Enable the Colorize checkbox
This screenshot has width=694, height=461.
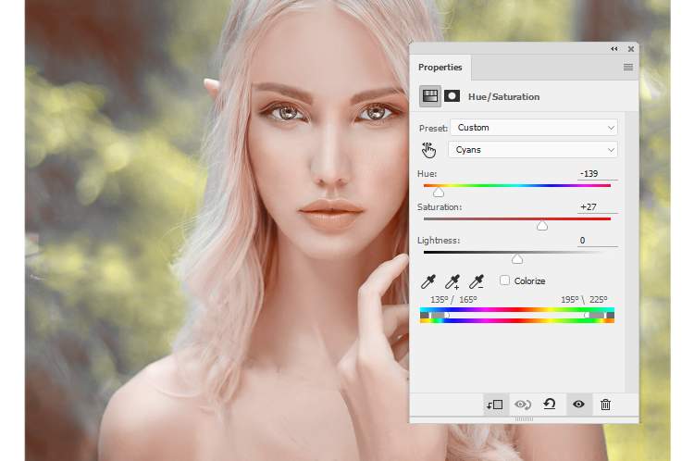(504, 280)
